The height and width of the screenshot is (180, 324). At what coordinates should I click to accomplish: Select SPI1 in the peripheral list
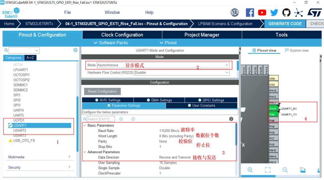[17, 95]
